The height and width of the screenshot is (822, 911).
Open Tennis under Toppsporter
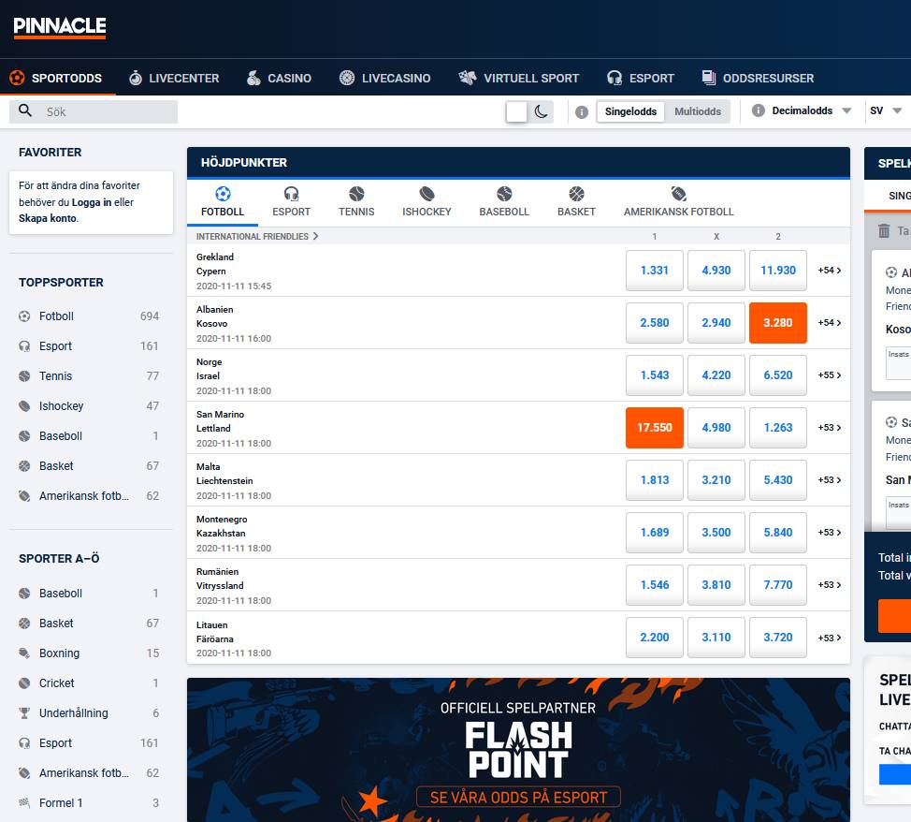(90, 376)
